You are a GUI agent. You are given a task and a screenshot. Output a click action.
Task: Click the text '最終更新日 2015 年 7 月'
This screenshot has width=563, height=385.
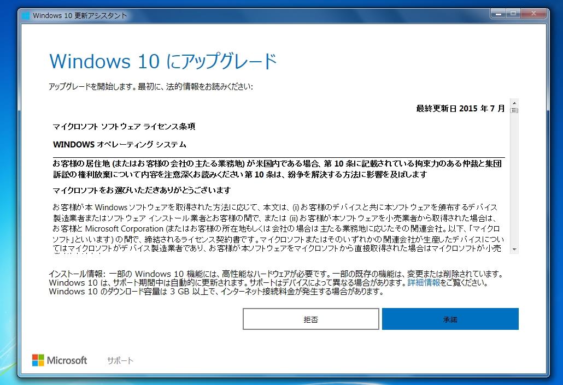point(461,108)
